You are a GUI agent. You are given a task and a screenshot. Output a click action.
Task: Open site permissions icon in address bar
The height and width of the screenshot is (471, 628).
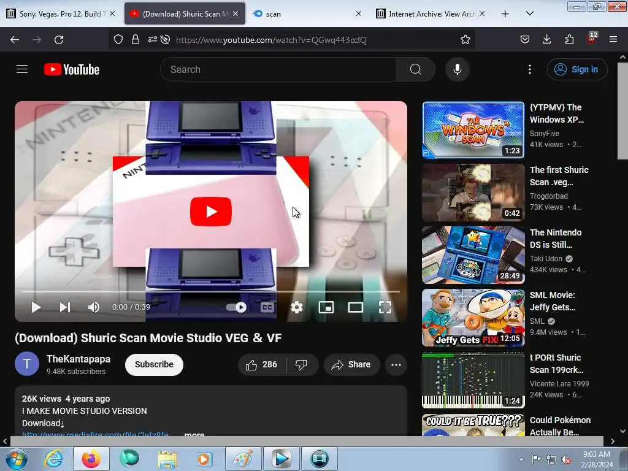click(x=153, y=40)
